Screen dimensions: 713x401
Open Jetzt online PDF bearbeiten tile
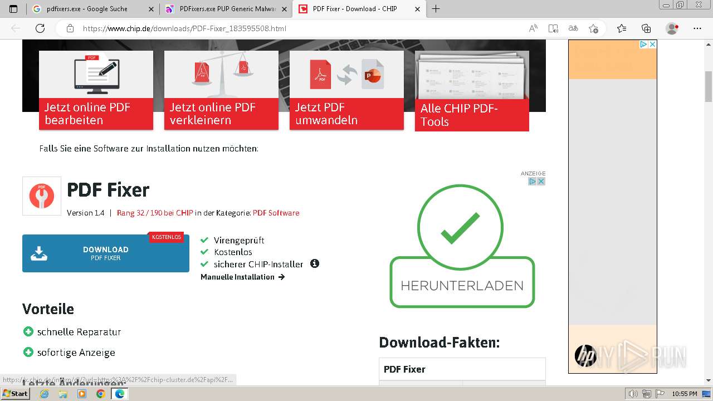click(96, 90)
